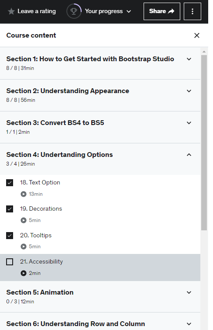Toggle the 20. Tooltips completion checkbox
Viewport: 213px width, 330px height.
click(10, 236)
